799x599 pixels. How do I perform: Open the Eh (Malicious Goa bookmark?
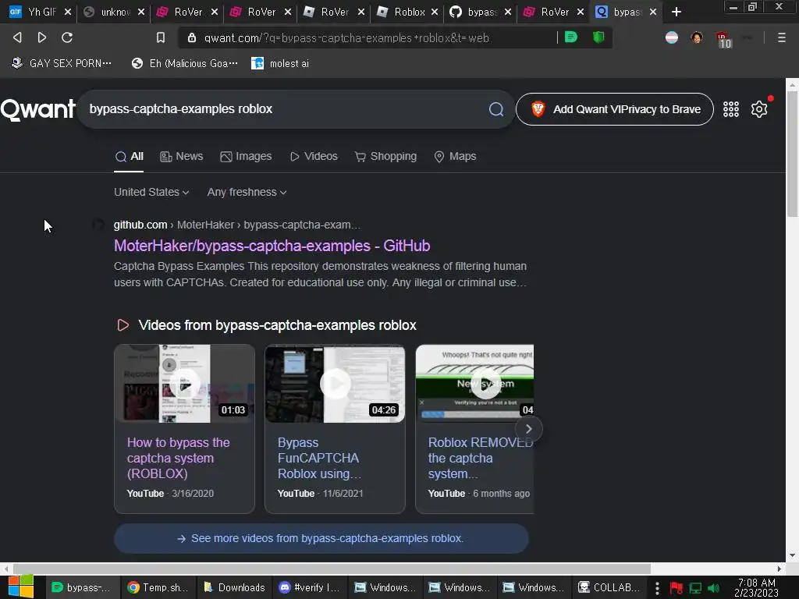coord(184,63)
